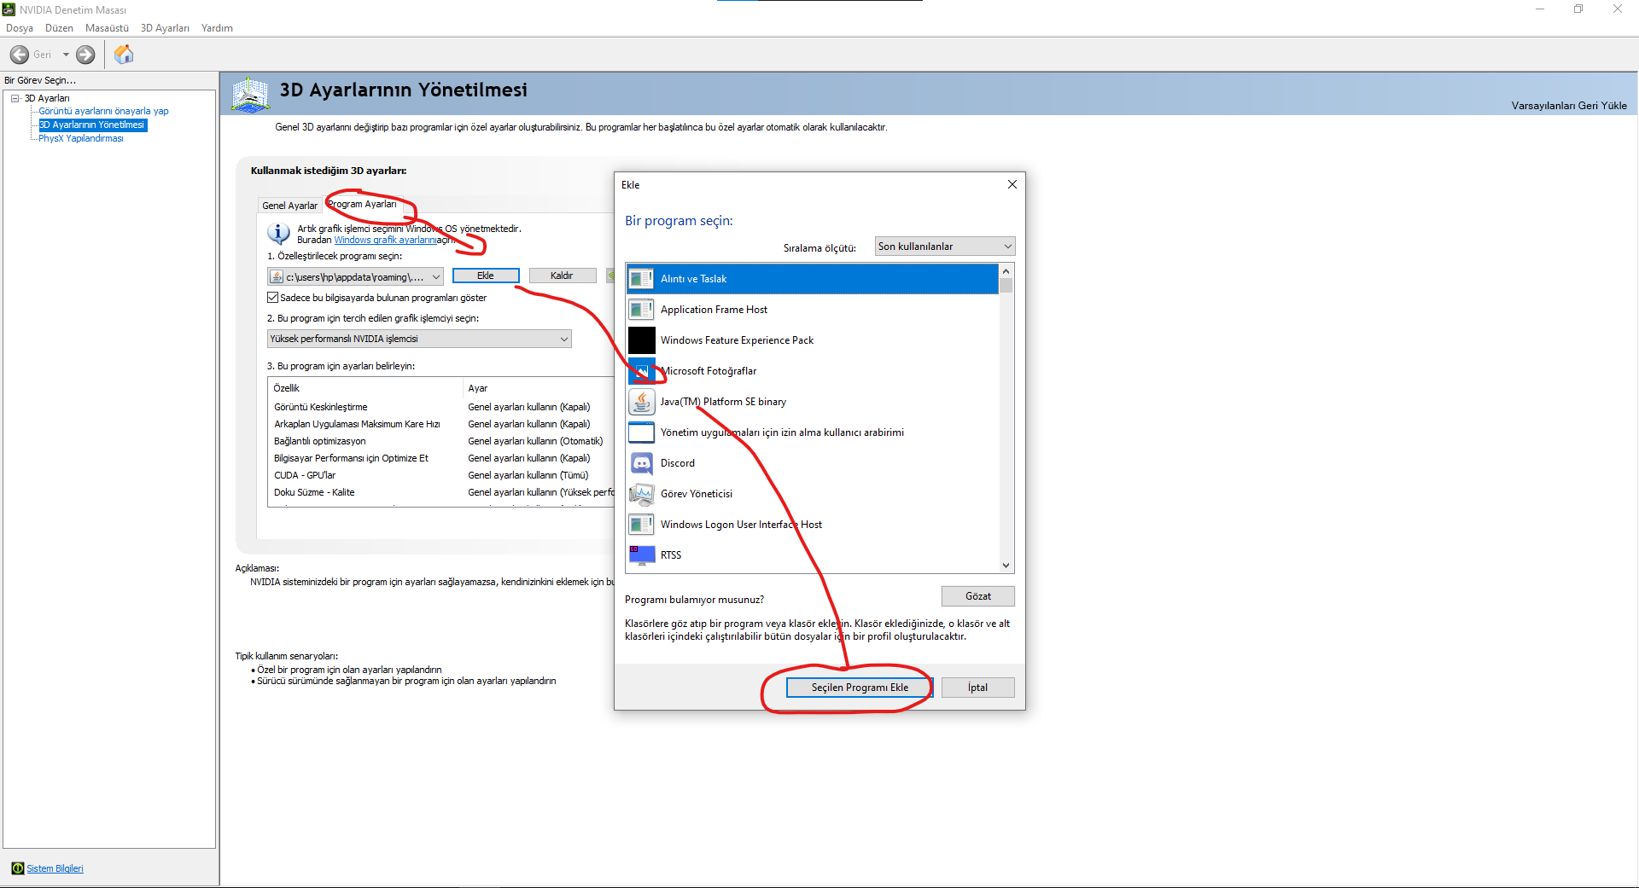This screenshot has width=1639, height=888.
Task: Open the Home icon in toolbar
Action: (124, 55)
